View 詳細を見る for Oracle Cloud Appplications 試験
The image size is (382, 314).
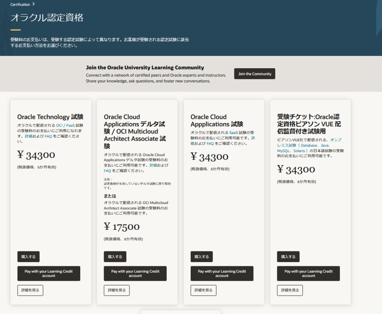pyautogui.click(x=203, y=290)
